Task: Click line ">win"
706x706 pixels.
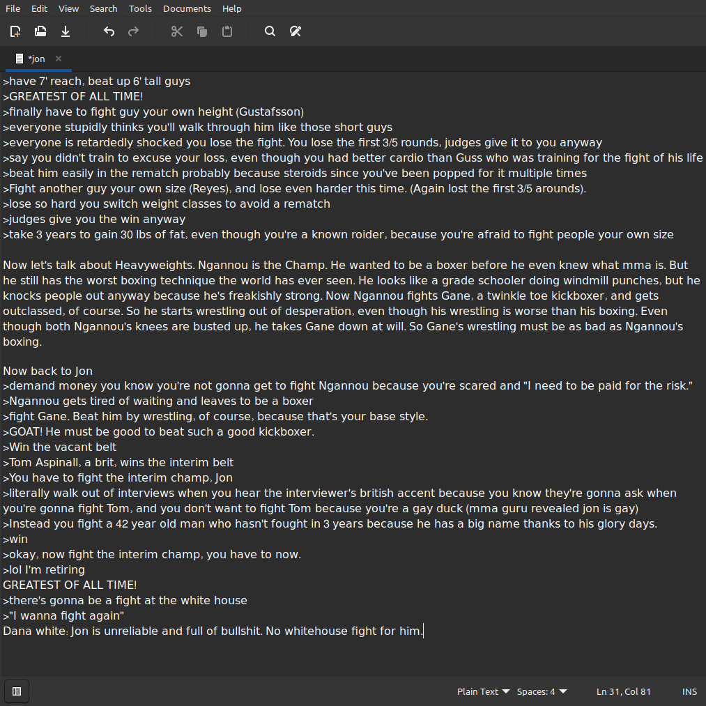Action: coord(15,539)
